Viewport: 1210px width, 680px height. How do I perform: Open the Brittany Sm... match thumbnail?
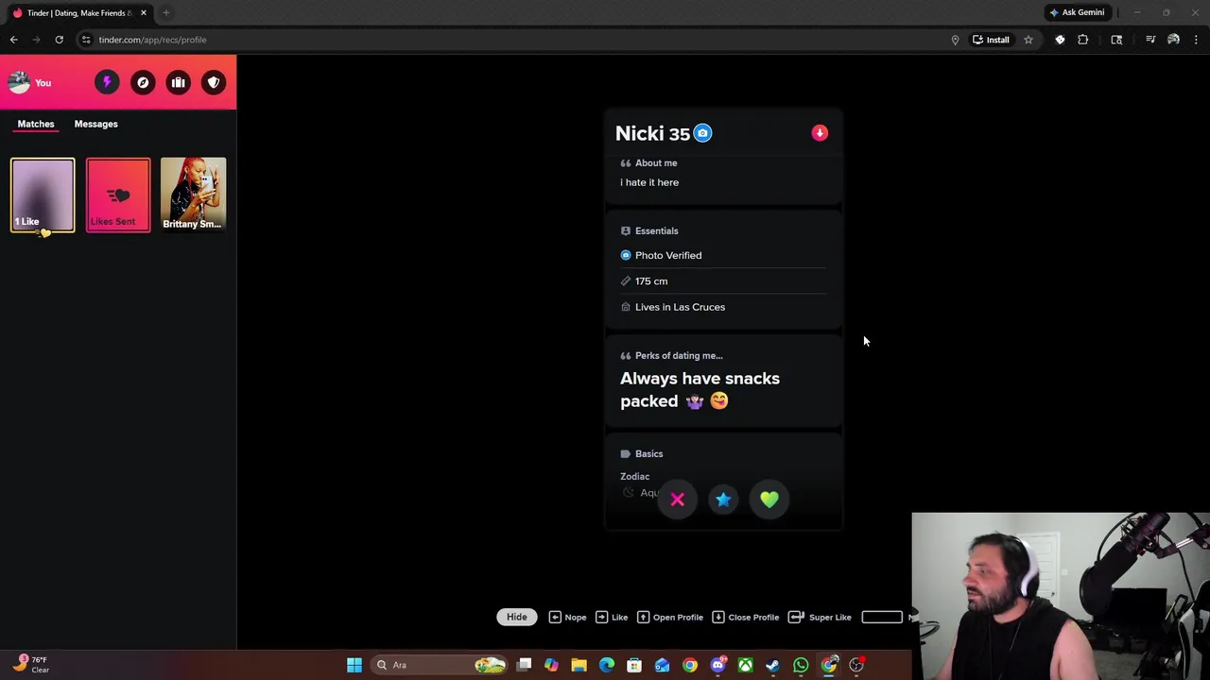[x=193, y=195]
